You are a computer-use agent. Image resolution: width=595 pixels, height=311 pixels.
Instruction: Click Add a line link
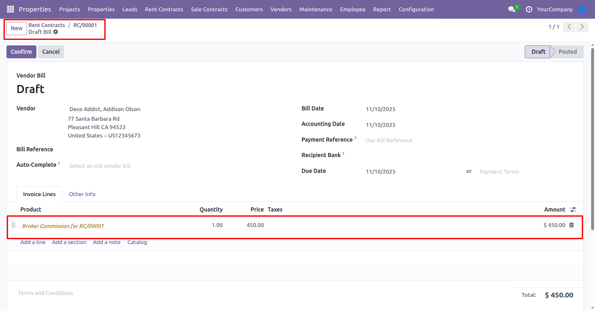(x=33, y=242)
